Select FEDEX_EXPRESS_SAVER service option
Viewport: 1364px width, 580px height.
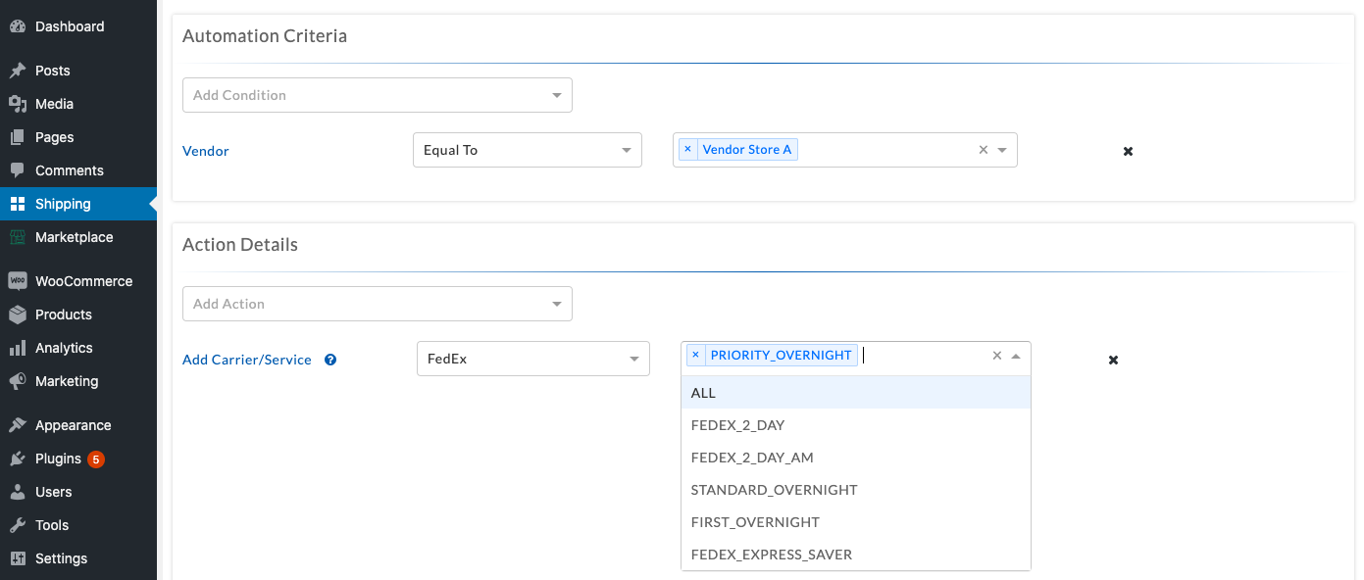(x=856, y=555)
